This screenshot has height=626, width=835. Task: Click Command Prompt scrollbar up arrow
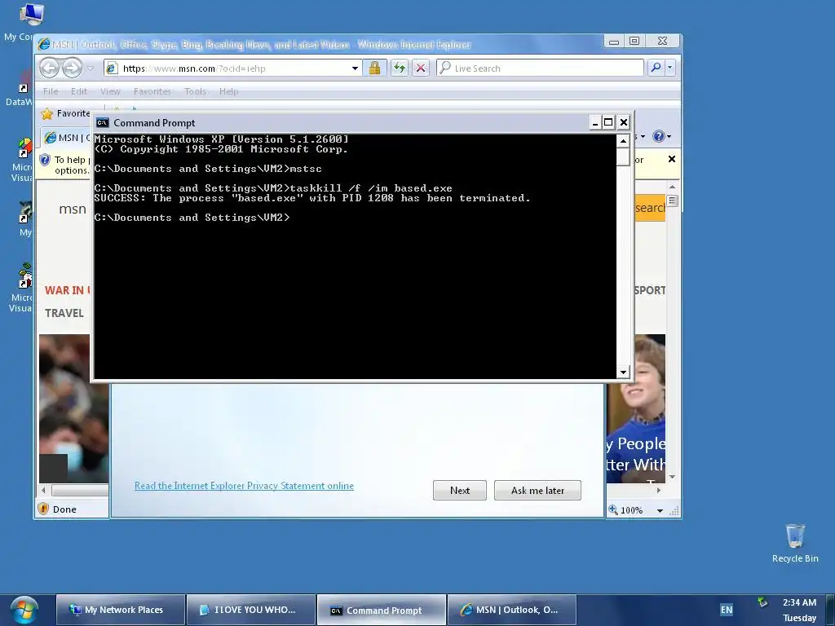[x=623, y=140]
